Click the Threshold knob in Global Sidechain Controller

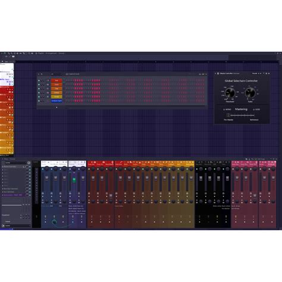[x=230, y=92]
